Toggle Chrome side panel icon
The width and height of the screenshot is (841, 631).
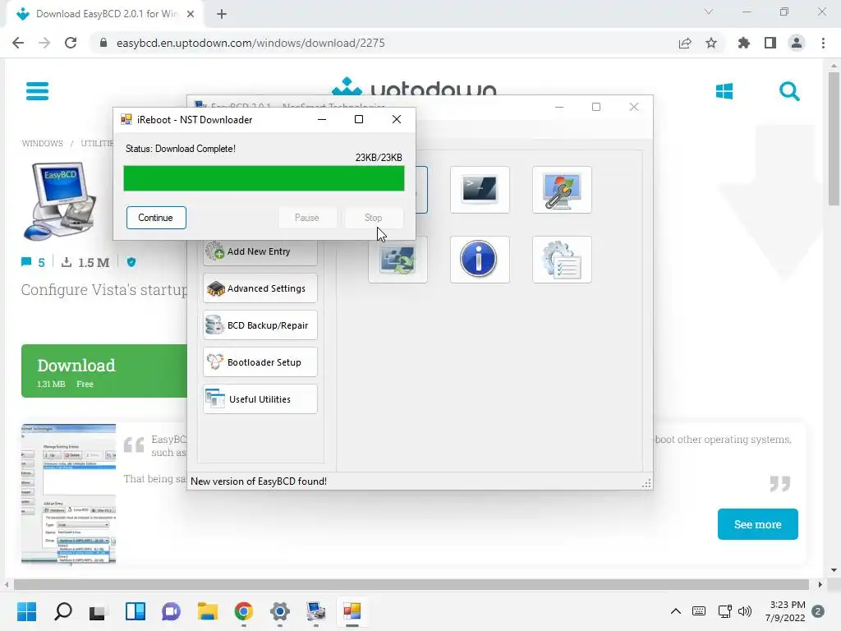click(770, 43)
